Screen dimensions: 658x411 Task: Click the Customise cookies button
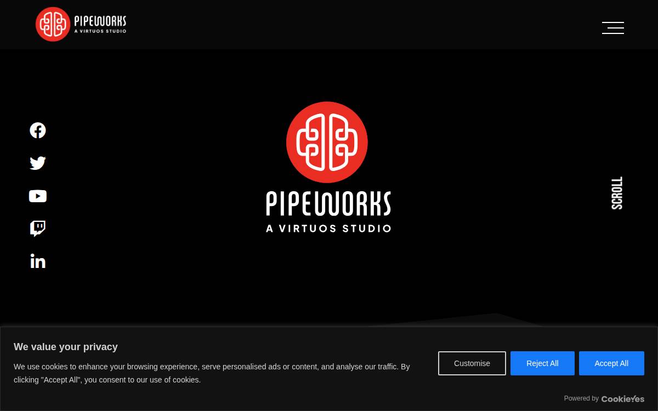pos(472,363)
